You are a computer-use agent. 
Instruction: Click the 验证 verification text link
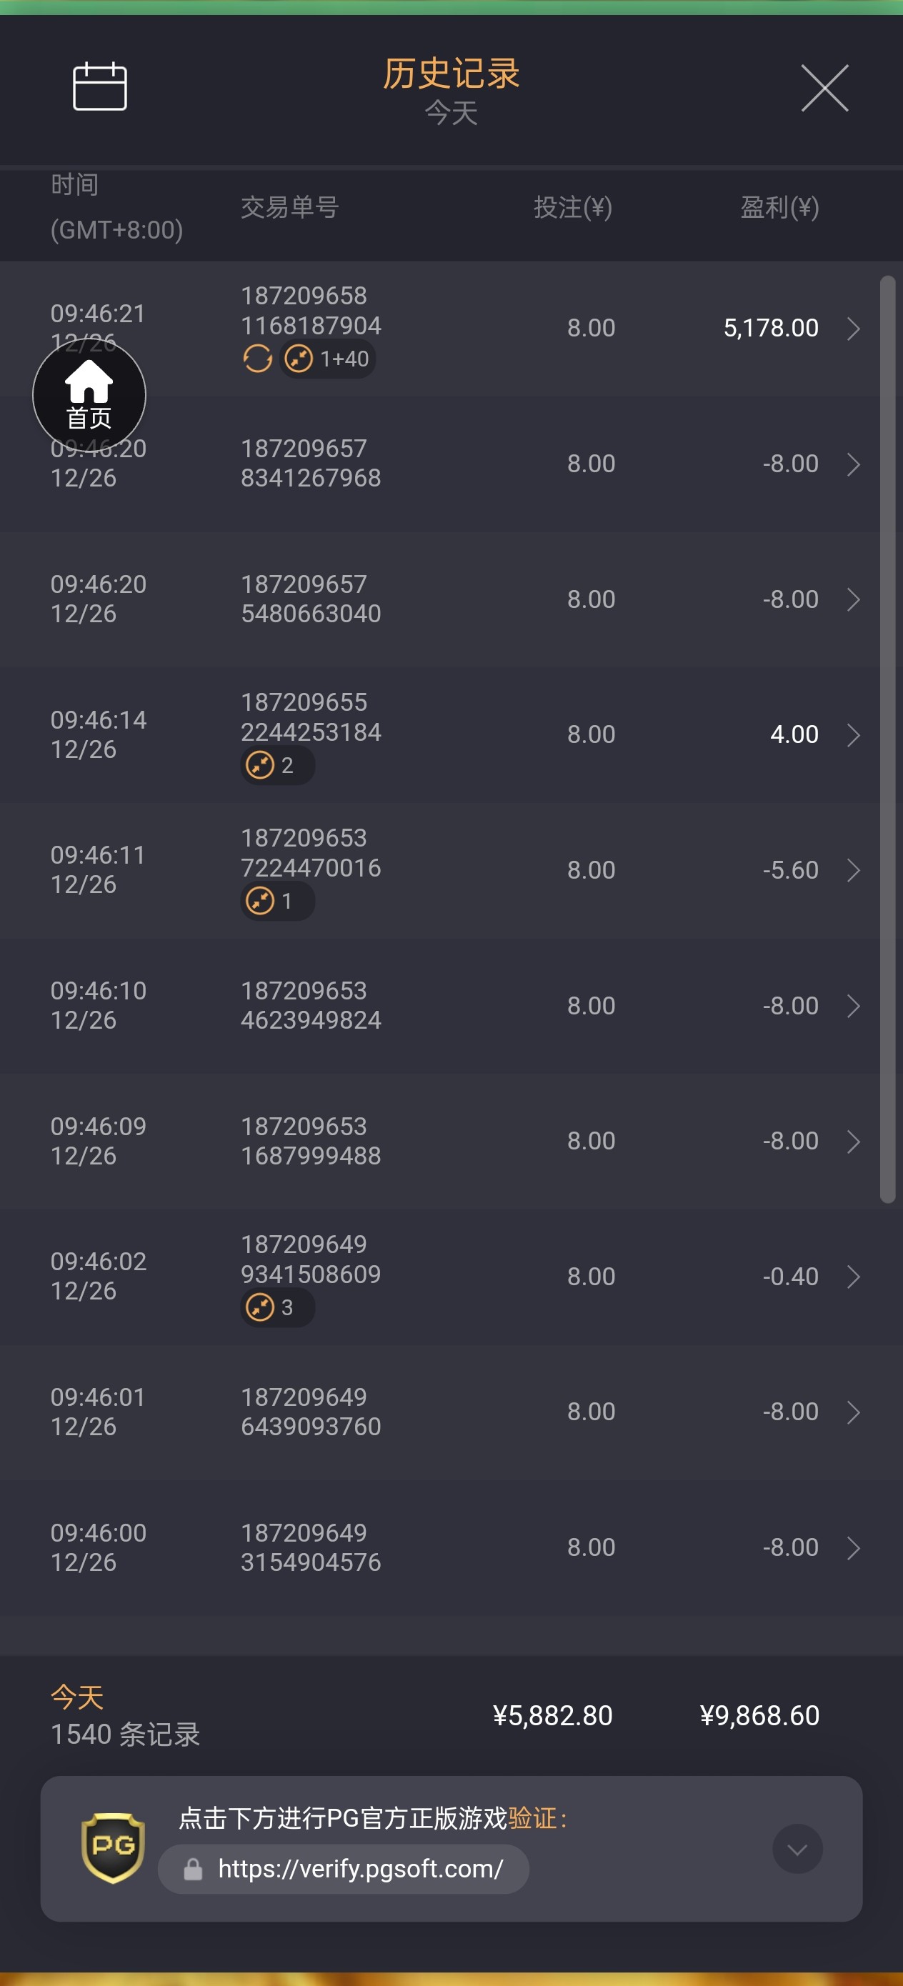pyautogui.click(x=532, y=1818)
